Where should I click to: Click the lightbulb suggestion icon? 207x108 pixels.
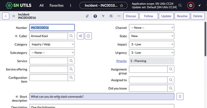180,97
